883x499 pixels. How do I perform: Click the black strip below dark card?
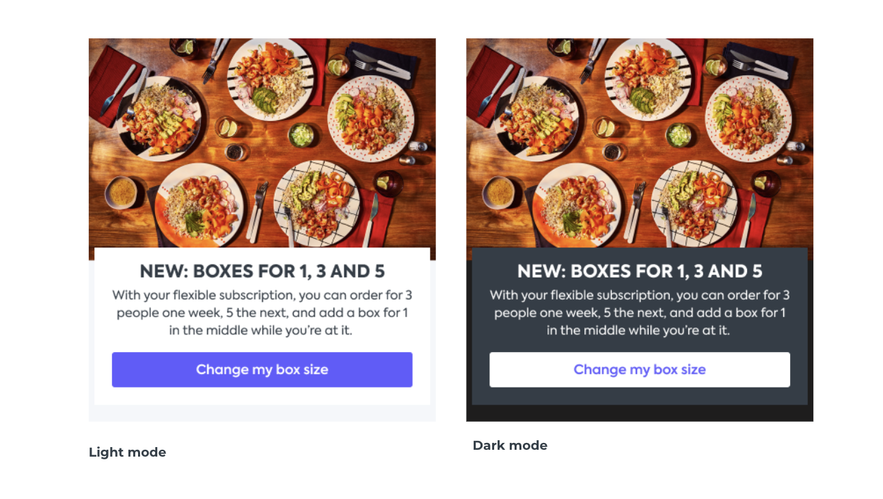tap(639, 414)
